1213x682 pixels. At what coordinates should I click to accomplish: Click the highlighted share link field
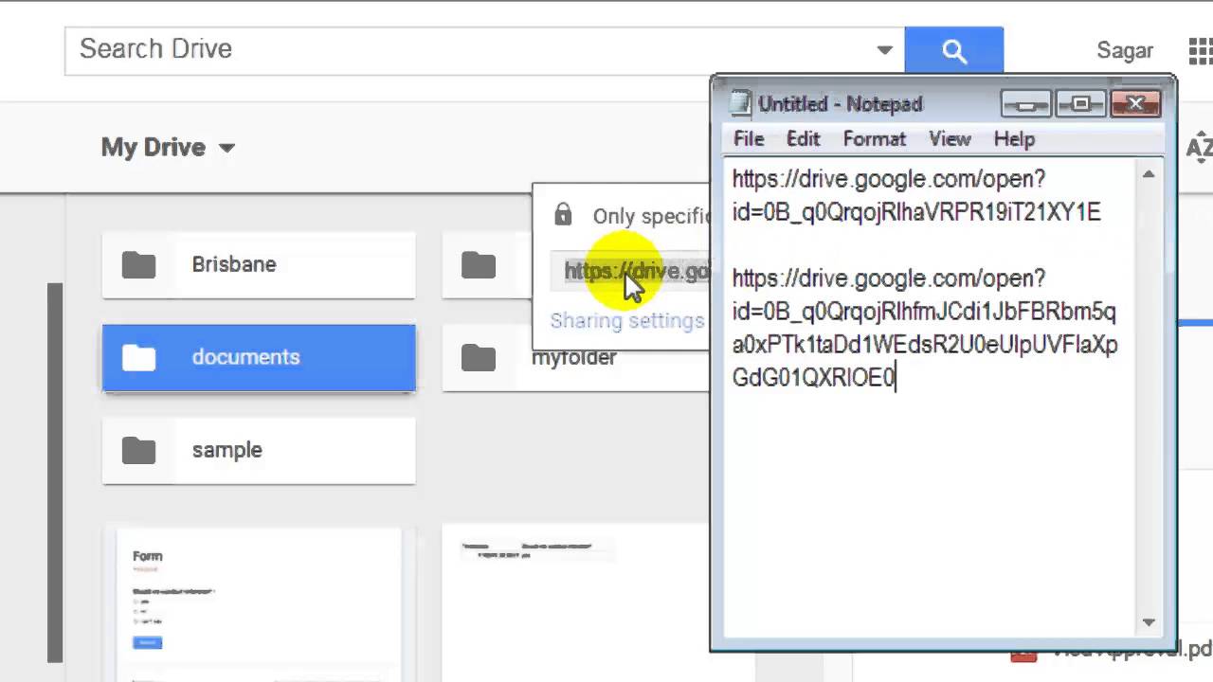pos(630,271)
